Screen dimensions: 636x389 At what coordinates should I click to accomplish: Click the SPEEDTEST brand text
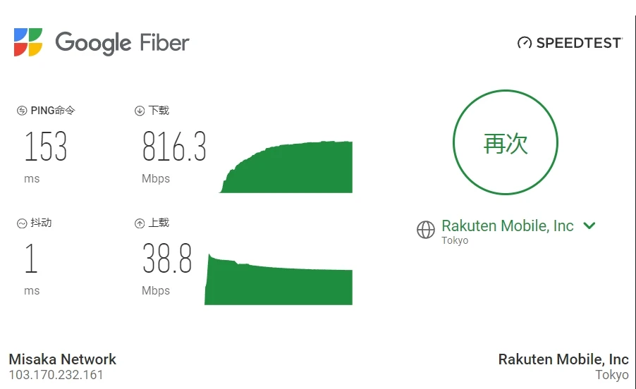(x=579, y=43)
